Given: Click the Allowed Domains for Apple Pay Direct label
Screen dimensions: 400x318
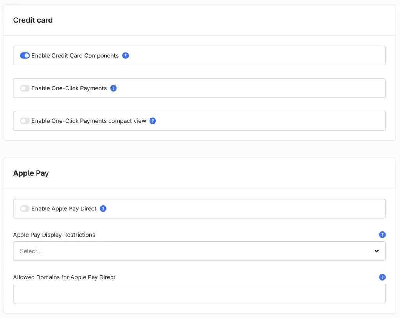Looking at the screenshot, I should [64, 277].
